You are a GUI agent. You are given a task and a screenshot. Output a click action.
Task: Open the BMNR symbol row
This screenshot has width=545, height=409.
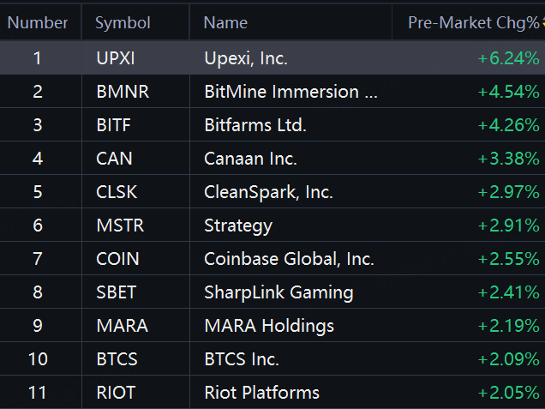(x=272, y=92)
